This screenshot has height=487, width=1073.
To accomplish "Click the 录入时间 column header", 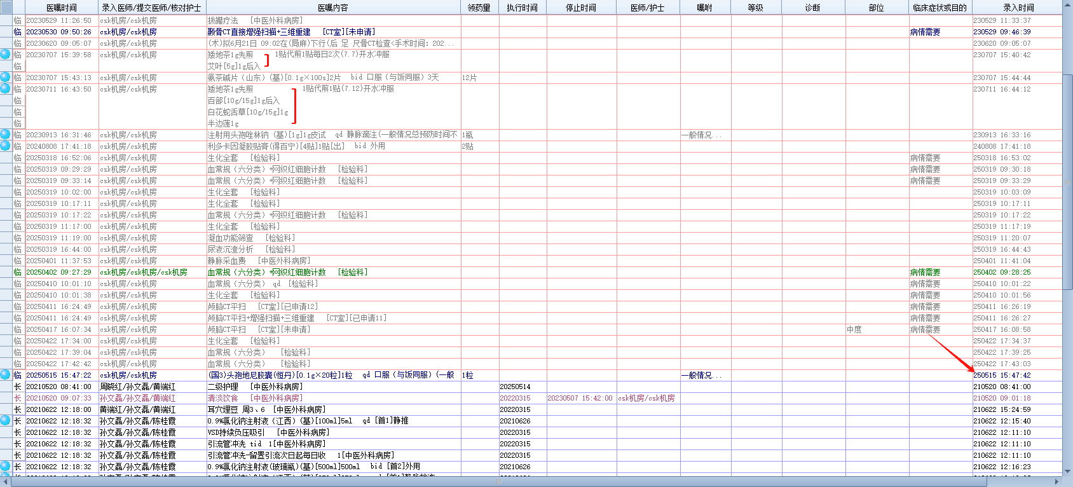I will tap(1018, 8).
